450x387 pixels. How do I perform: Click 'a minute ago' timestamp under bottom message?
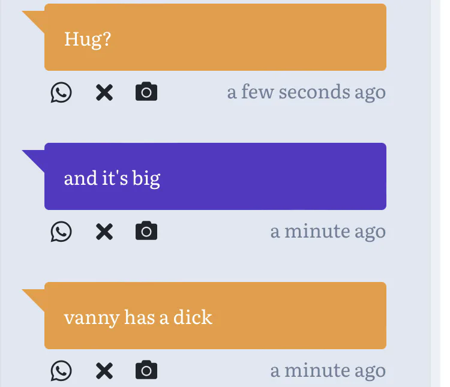click(x=328, y=371)
